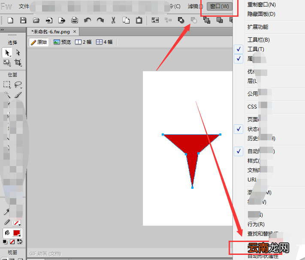305x260 pixels.
Task: Open 工具栏(B) submenu entry
Action: click(x=259, y=40)
